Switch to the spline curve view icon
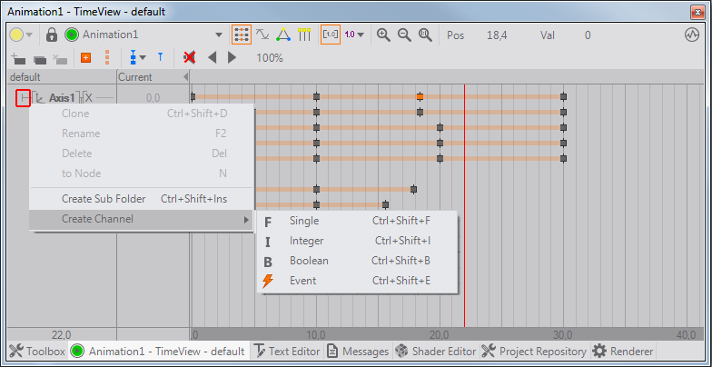Viewport: 712px width, 367px height. 262,35
